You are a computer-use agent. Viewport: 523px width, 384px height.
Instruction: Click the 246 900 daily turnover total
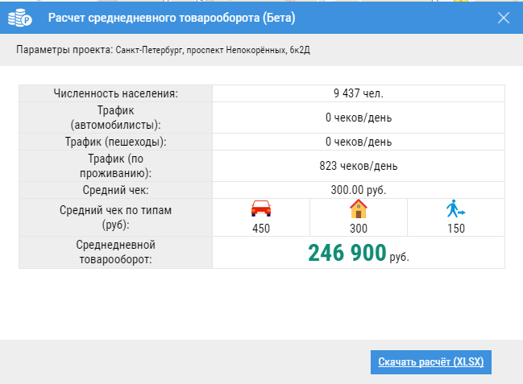click(347, 253)
